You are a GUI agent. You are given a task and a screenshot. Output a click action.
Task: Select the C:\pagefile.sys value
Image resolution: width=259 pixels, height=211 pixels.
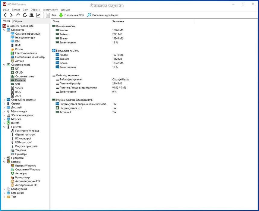(x=121, y=79)
